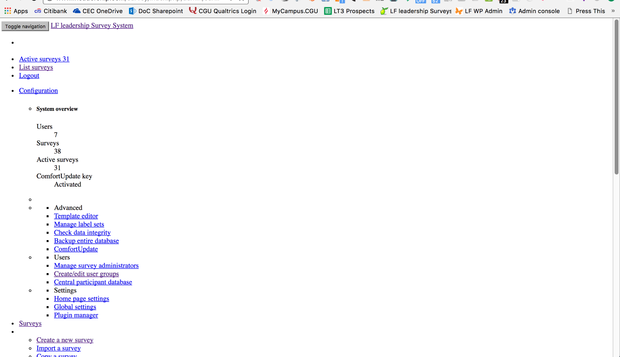The height and width of the screenshot is (357, 620).
Task: Open the Citibank bookmark
Action: point(51,11)
